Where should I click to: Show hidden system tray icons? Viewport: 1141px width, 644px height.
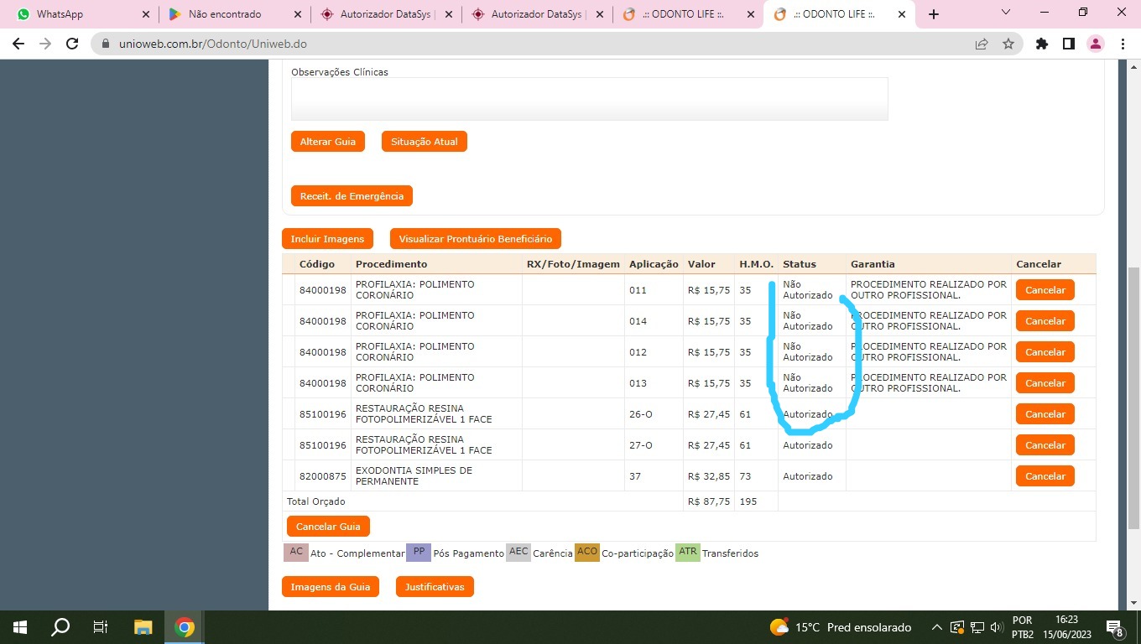click(x=936, y=627)
